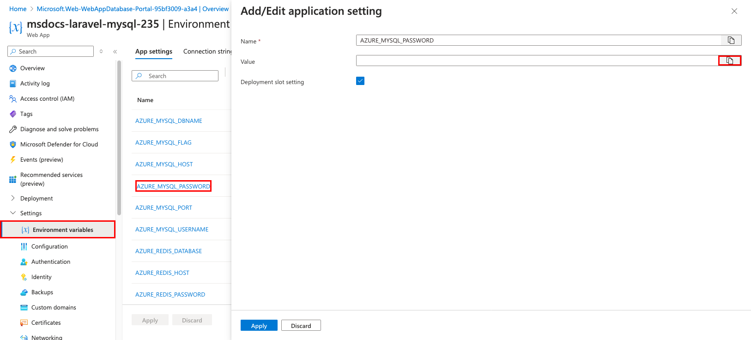The width and height of the screenshot is (751, 340).
Task: Open Certificates under Settings
Action: pos(46,322)
